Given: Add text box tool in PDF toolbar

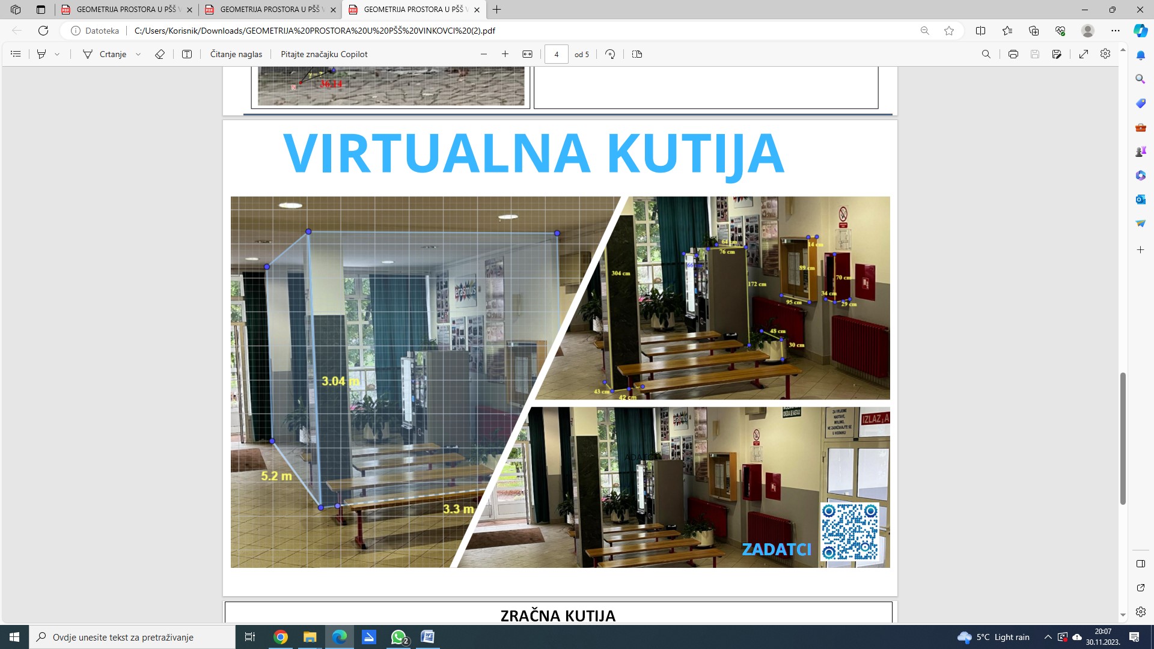Looking at the screenshot, I should coord(187,54).
